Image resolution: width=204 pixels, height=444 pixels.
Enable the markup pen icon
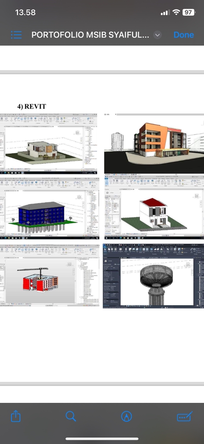[x=127, y=416]
